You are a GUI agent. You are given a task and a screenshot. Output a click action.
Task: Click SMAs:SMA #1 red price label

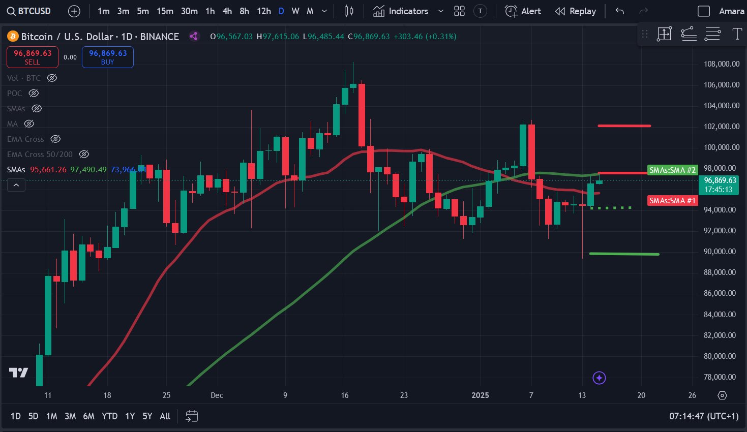(x=672, y=201)
